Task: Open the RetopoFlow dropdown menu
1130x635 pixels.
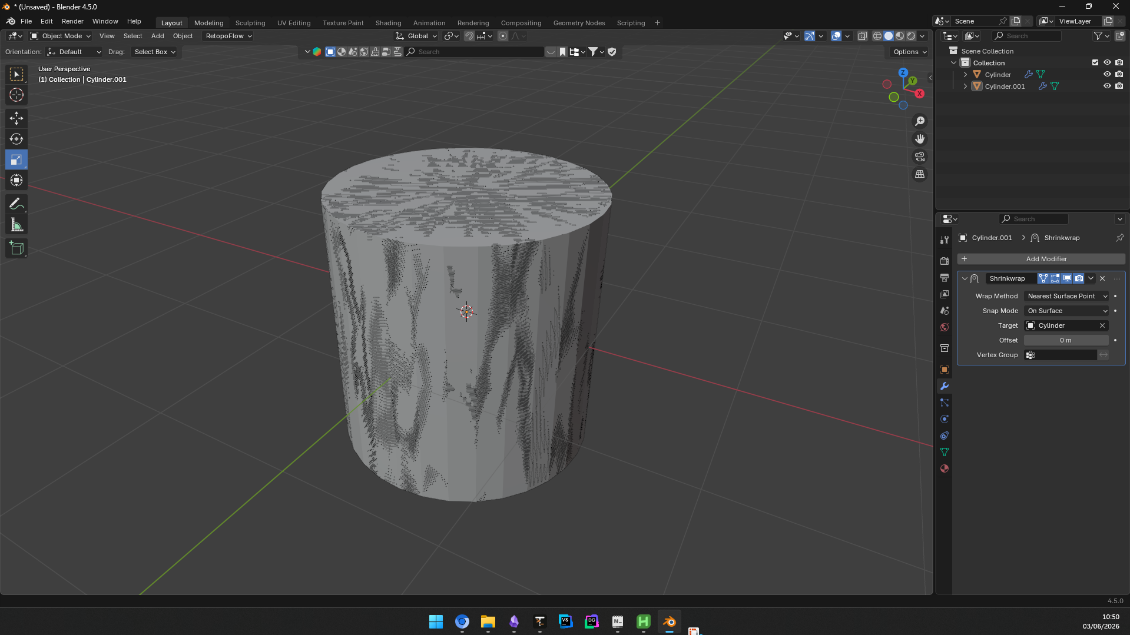Action: [x=228, y=36]
